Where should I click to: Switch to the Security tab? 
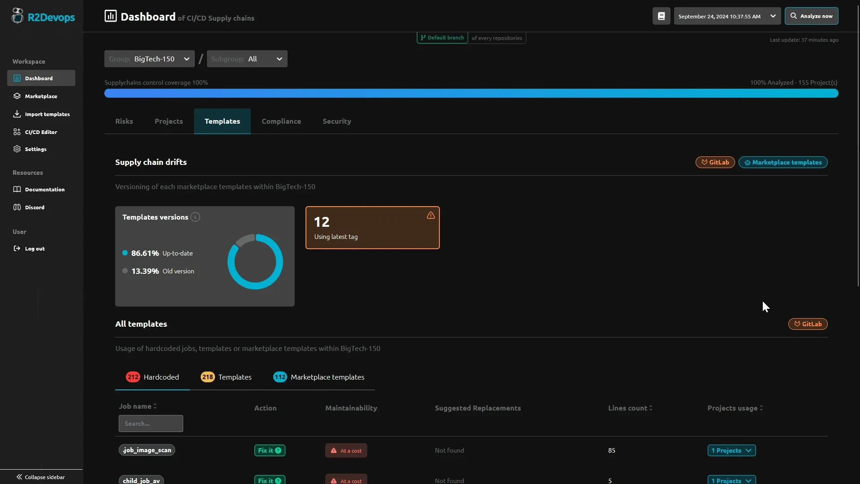tap(336, 121)
